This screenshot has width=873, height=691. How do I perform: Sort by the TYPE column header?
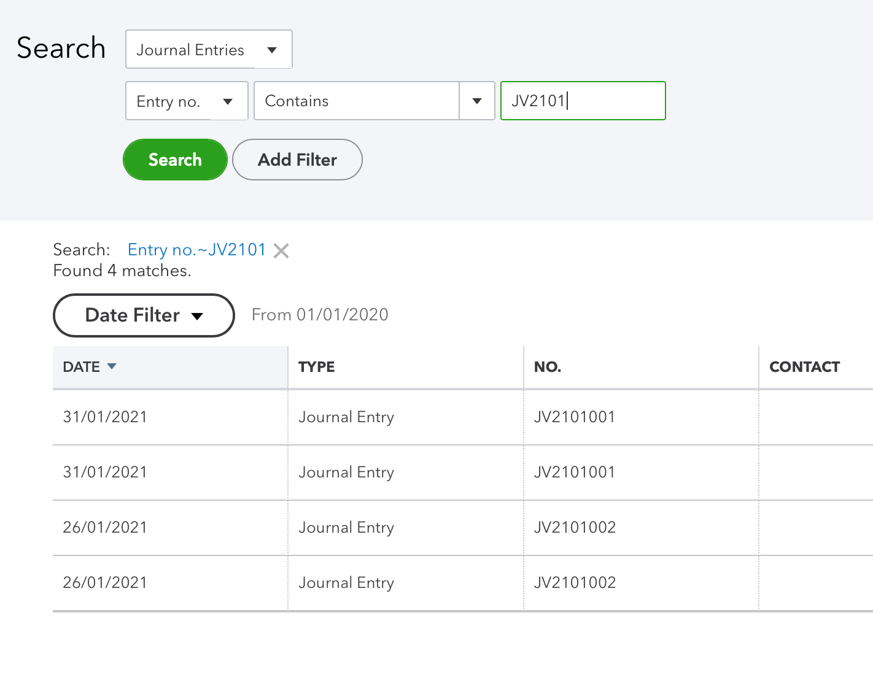[x=317, y=367]
